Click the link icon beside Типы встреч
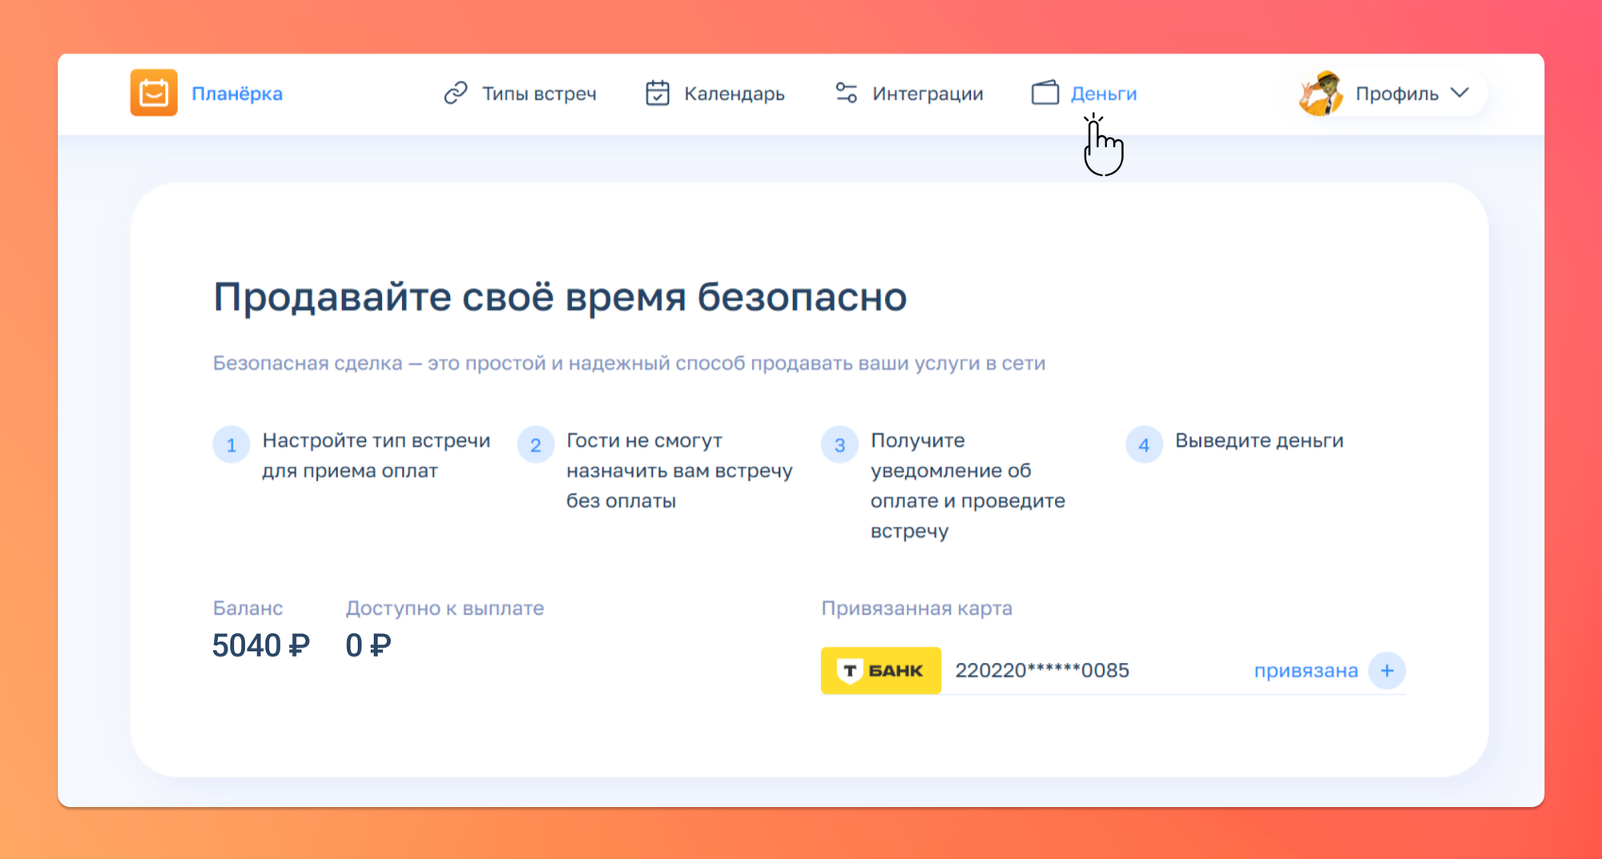This screenshot has height=859, width=1602. [x=456, y=94]
